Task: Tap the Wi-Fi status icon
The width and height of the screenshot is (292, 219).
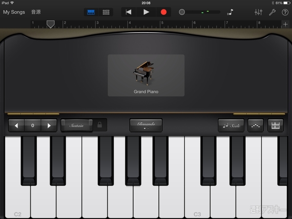Action: pos(12,3)
